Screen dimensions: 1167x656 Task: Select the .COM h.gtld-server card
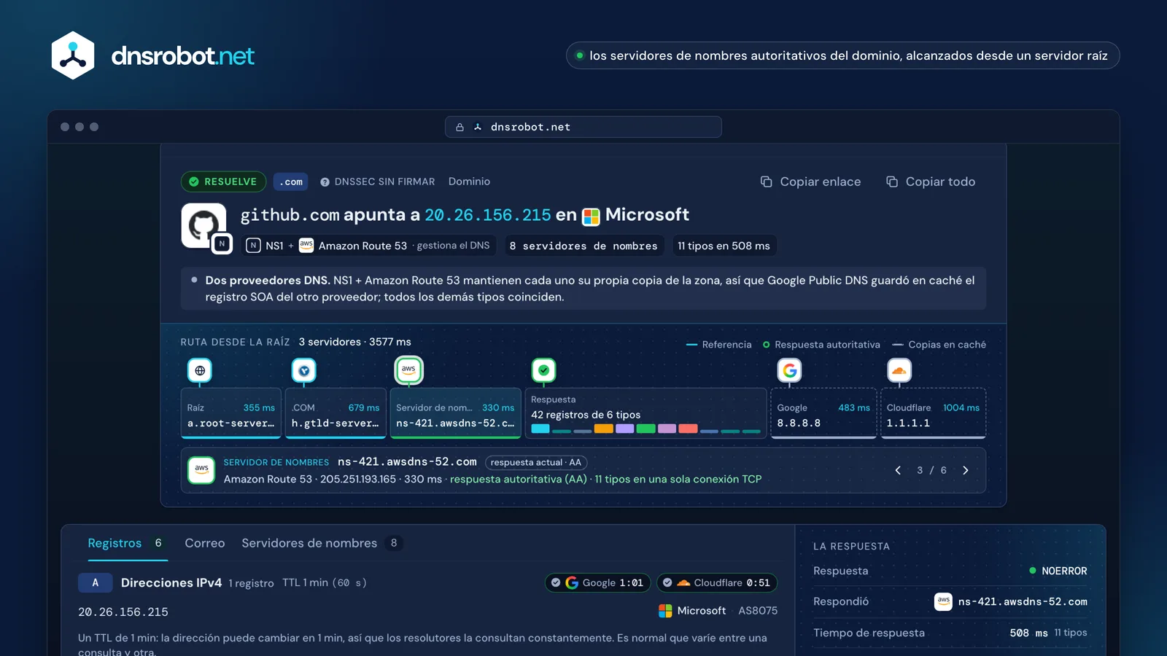point(336,413)
